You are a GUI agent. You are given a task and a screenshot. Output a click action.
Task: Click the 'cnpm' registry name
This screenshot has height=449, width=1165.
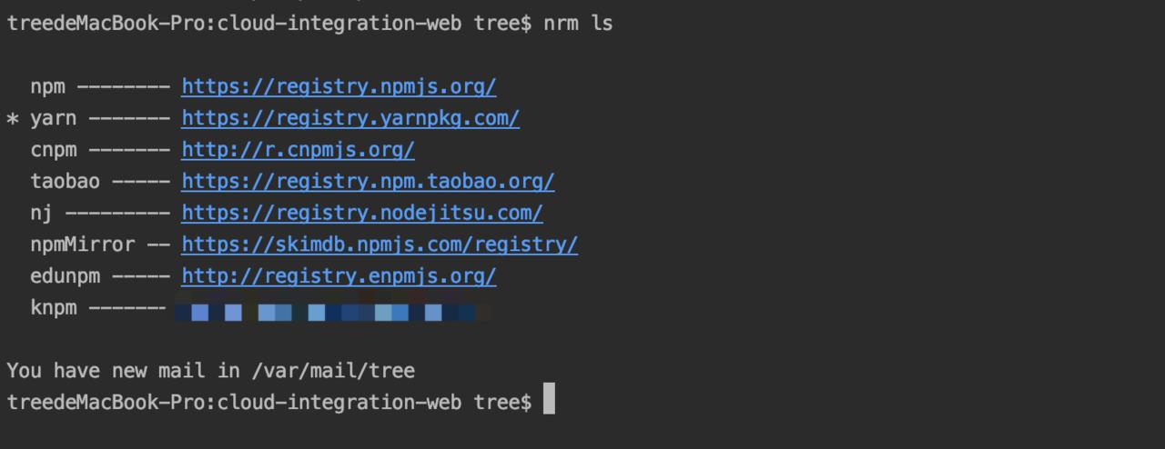(54, 150)
